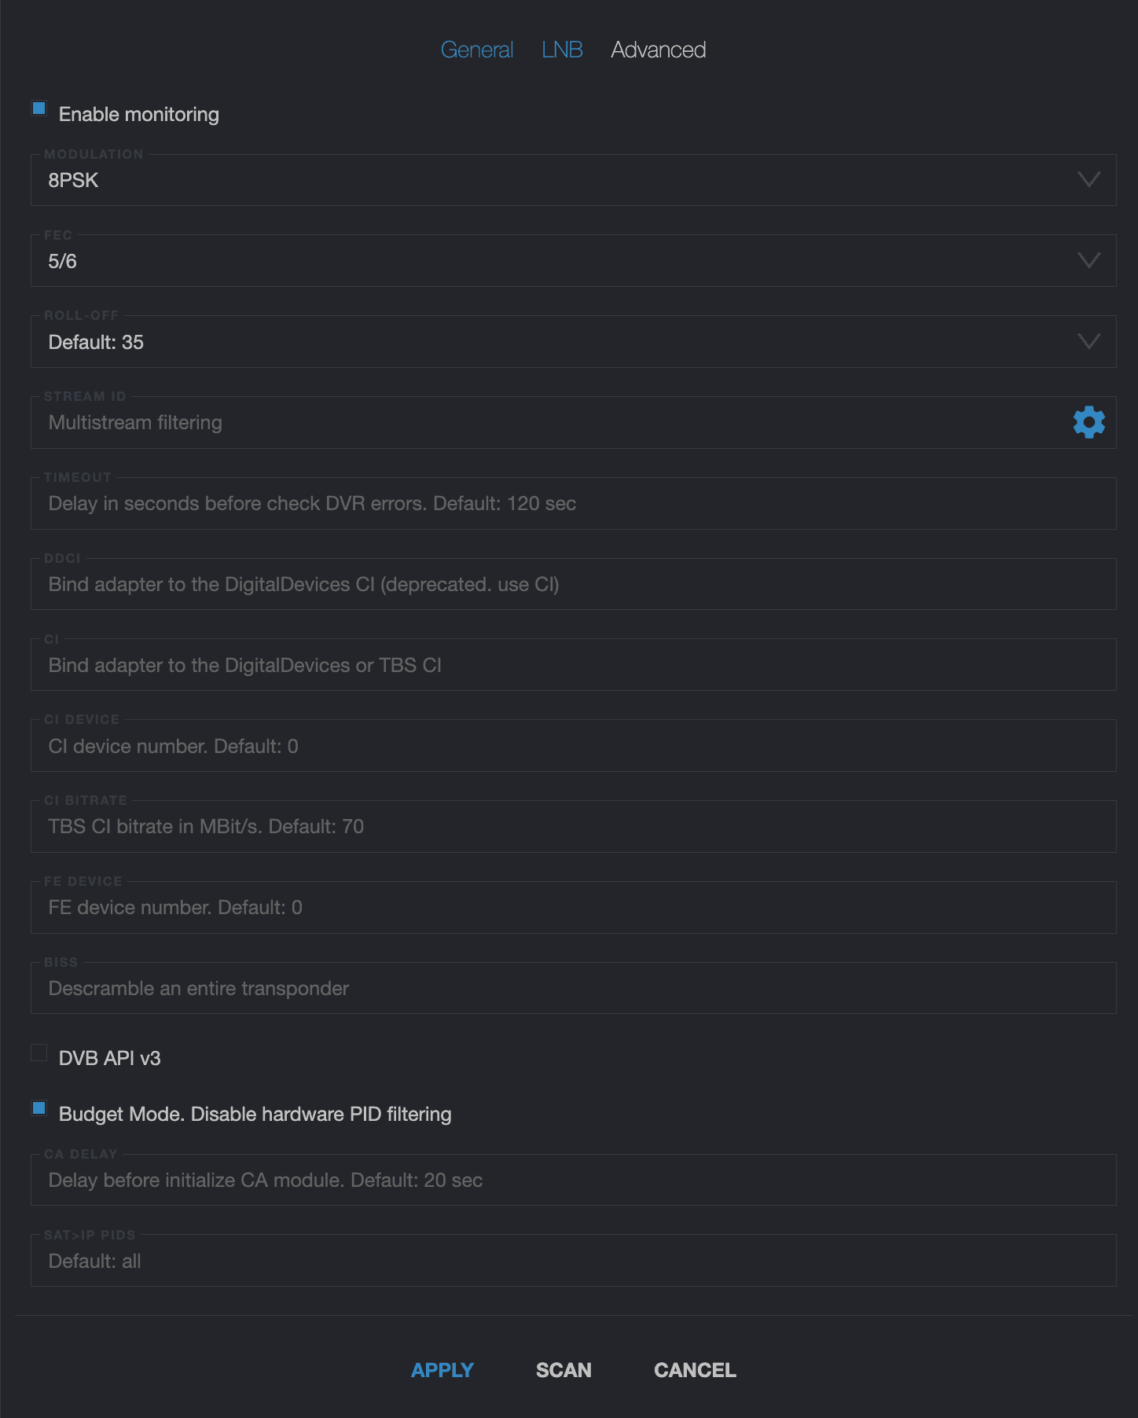This screenshot has width=1138, height=1418.
Task: Switch to the LNB tab
Action: pyautogui.click(x=563, y=49)
